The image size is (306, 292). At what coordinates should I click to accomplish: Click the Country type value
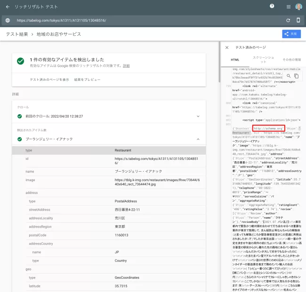click(121, 261)
